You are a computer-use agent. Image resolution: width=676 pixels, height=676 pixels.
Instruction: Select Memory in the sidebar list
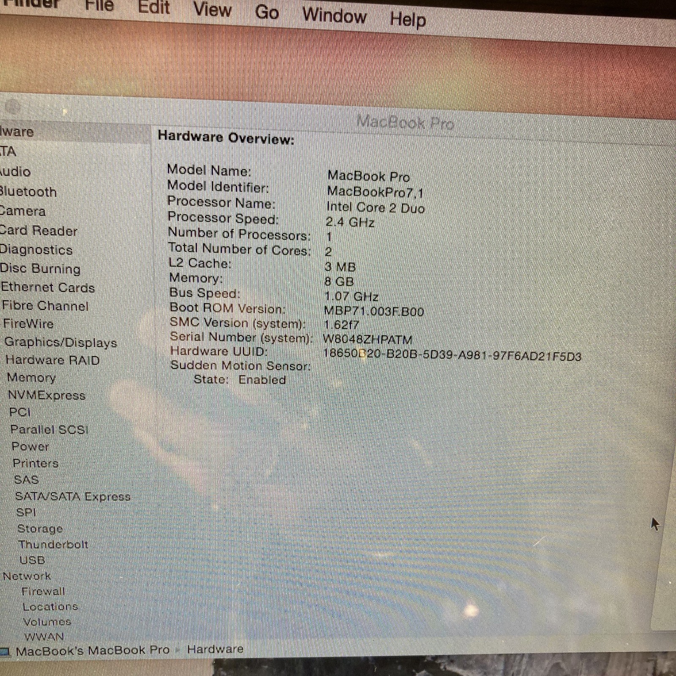pyautogui.click(x=31, y=378)
